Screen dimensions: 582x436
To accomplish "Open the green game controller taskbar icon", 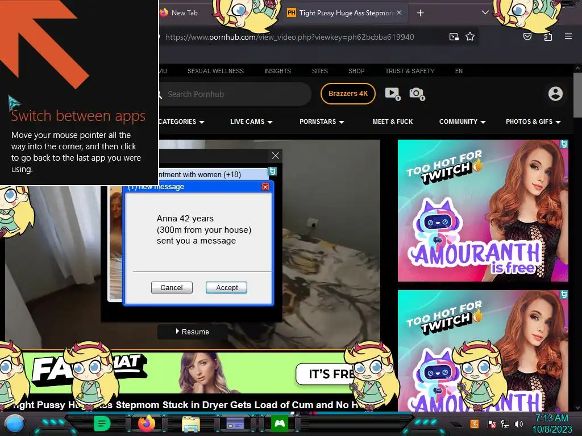I will [280, 424].
